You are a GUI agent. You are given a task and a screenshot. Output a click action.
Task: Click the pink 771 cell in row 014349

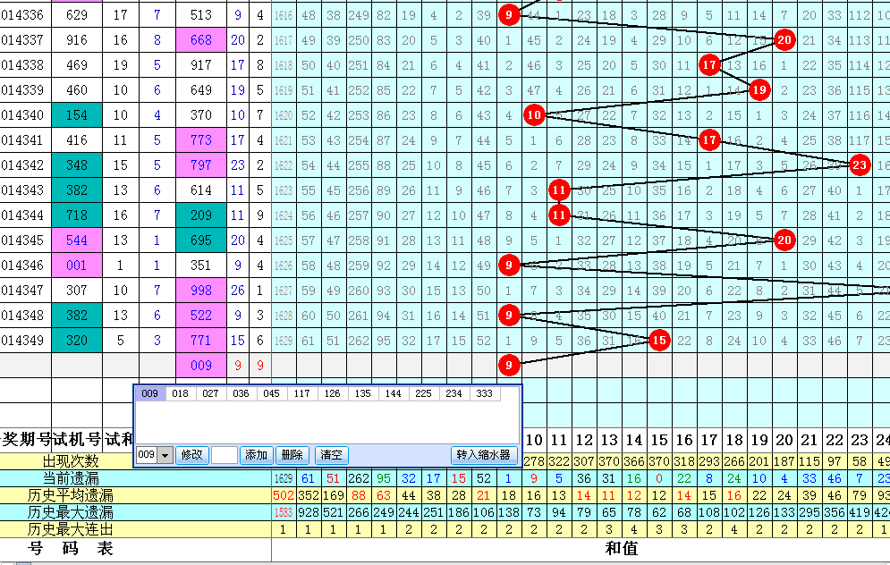[201, 341]
